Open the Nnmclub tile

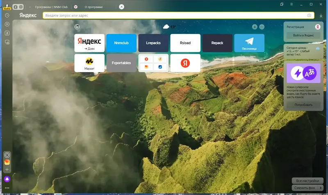click(121, 43)
